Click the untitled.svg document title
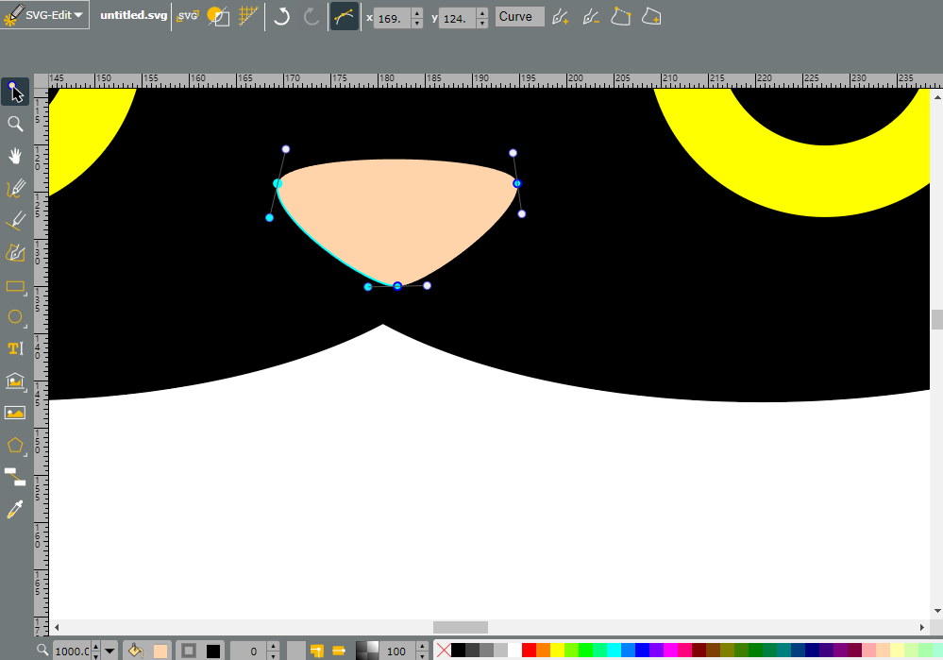 [133, 15]
